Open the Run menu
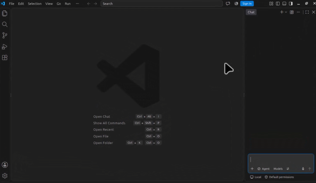Viewport: 316px width, 183px height. point(68,4)
